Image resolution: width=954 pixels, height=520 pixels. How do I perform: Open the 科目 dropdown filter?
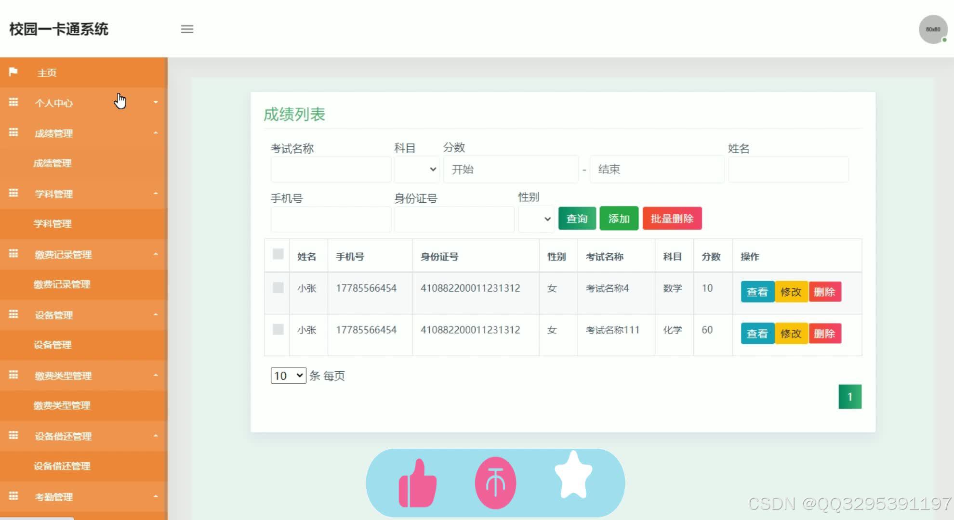[x=417, y=169]
